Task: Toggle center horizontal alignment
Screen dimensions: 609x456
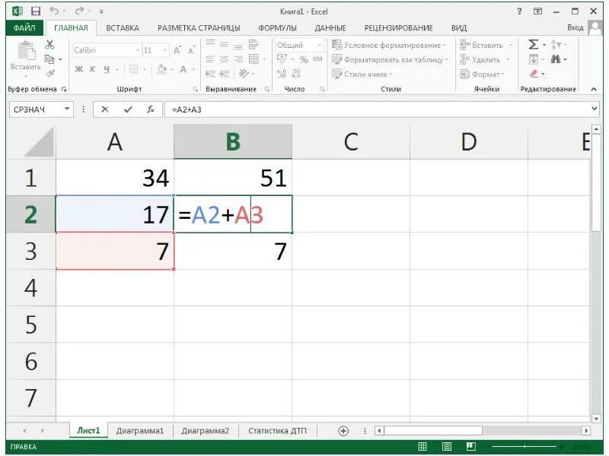Action: coord(224,59)
